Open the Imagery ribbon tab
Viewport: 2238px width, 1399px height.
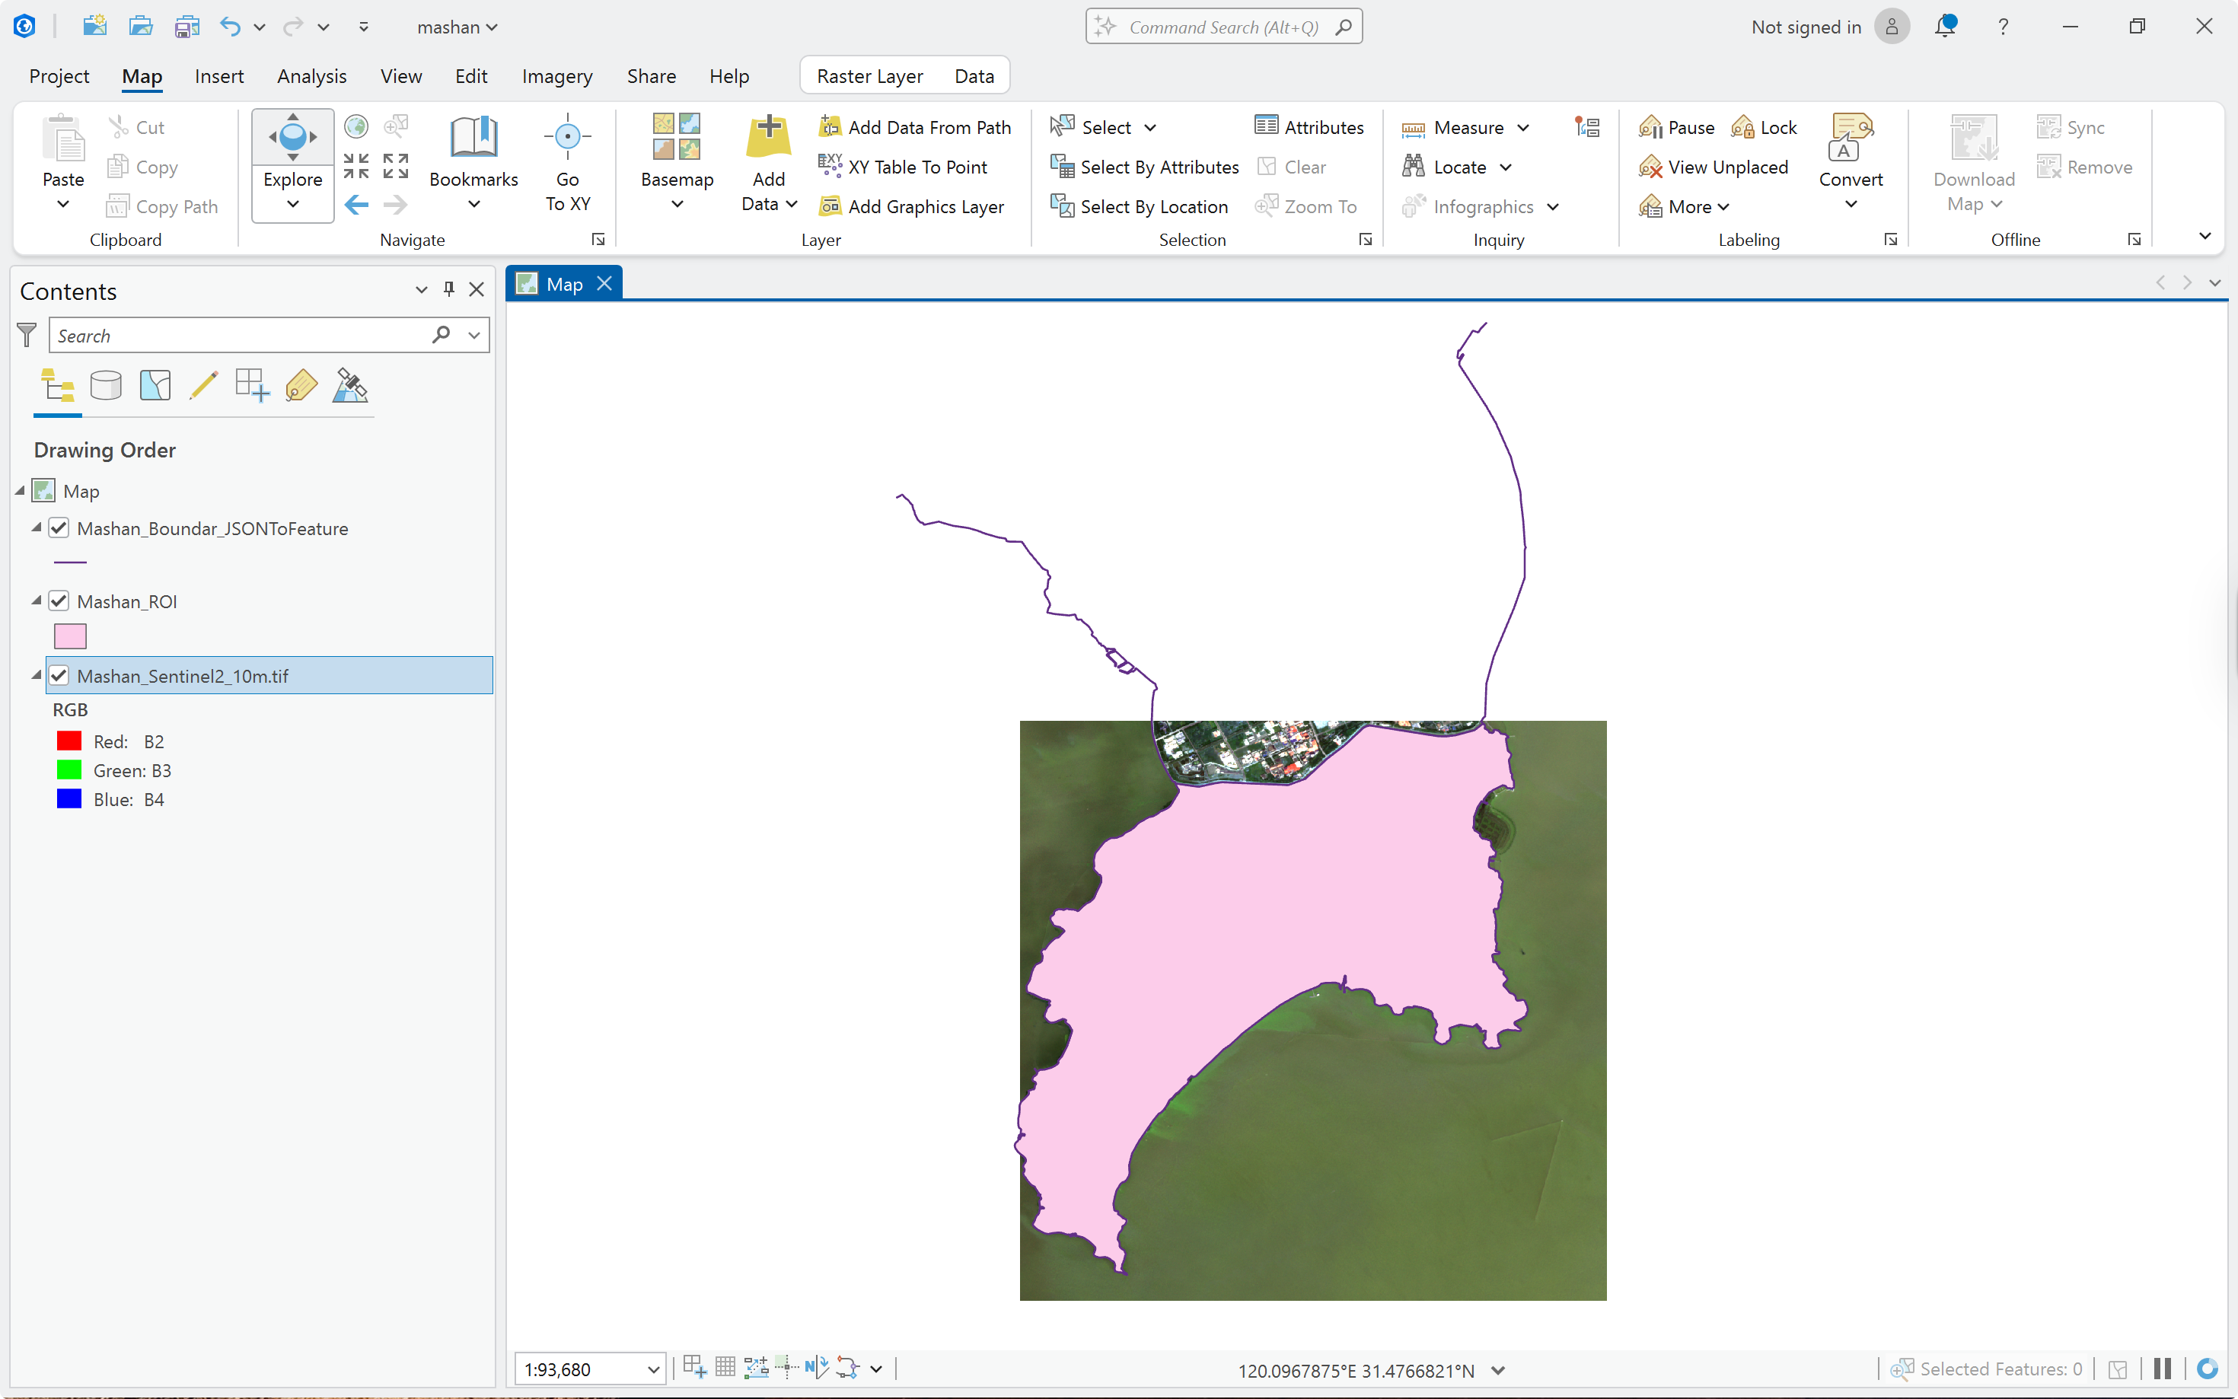pos(557,76)
